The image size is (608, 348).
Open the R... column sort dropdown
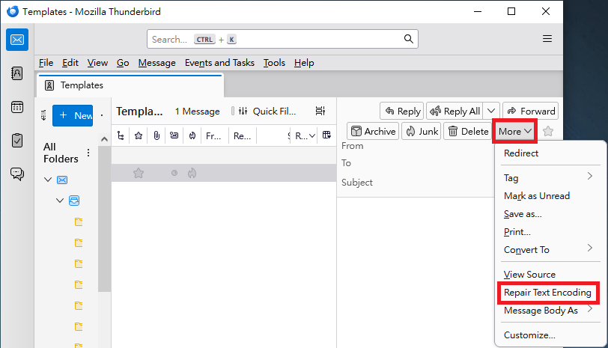click(305, 135)
